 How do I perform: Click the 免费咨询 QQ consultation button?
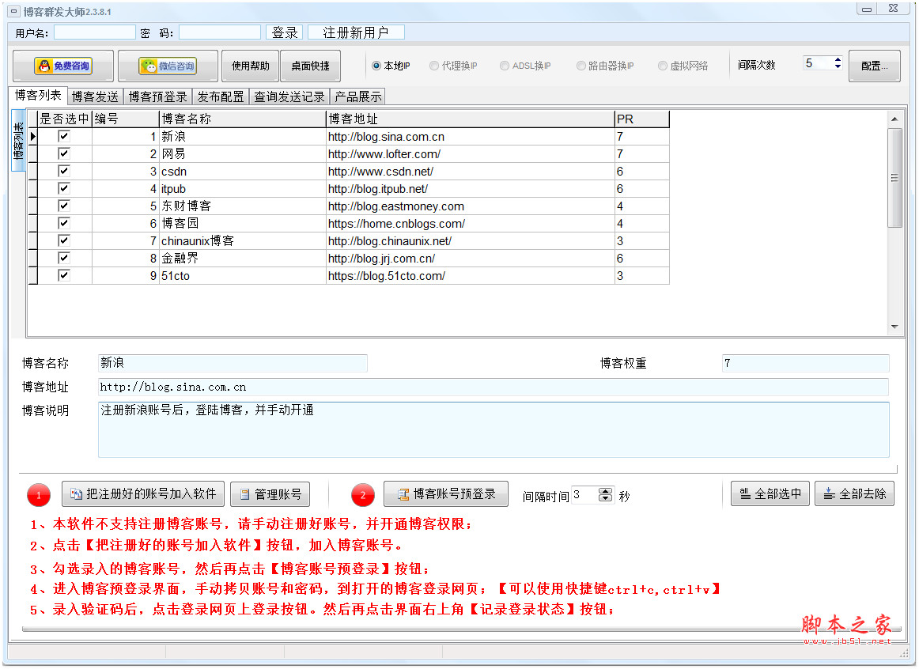[63, 66]
